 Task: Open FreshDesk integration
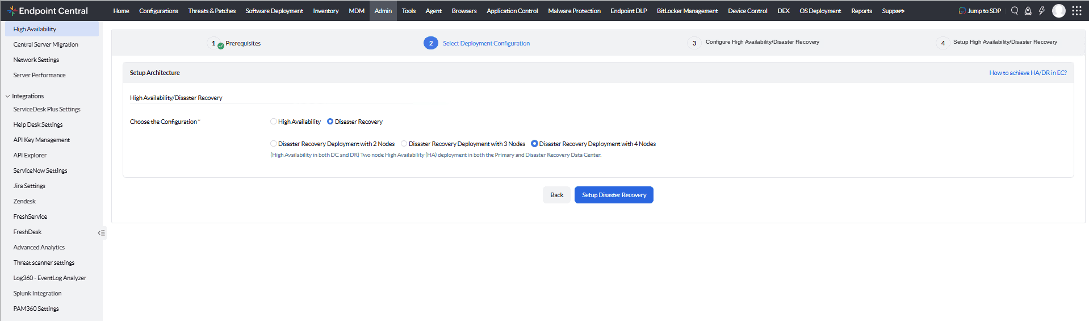pyautogui.click(x=27, y=232)
